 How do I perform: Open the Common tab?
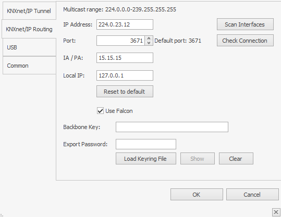(x=29, y=66)
